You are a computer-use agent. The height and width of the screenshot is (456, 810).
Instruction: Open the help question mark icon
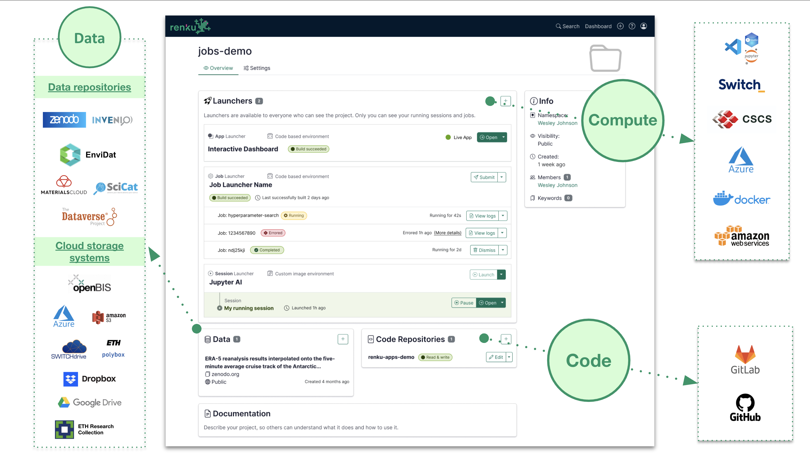point(632,26)
